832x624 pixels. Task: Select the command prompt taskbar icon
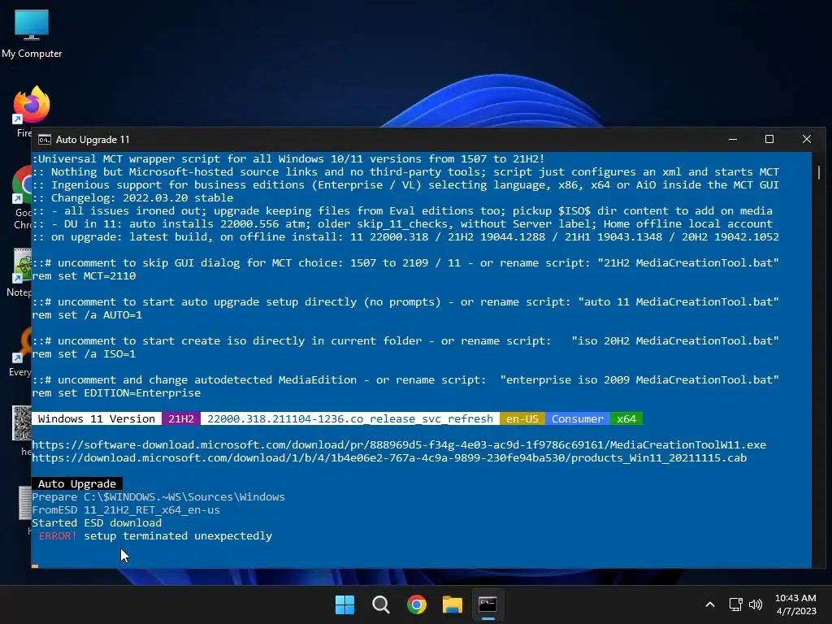[487, 604]
